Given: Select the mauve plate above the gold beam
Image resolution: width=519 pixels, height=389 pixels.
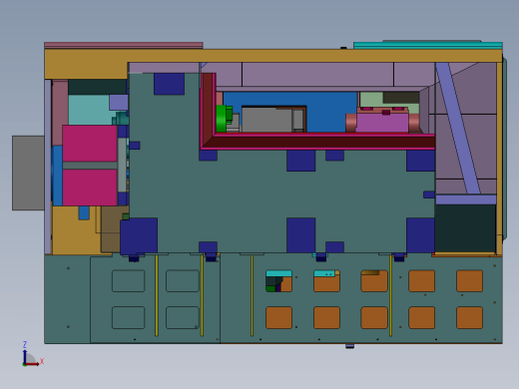Looking at the screenshot, I should 124,45.
